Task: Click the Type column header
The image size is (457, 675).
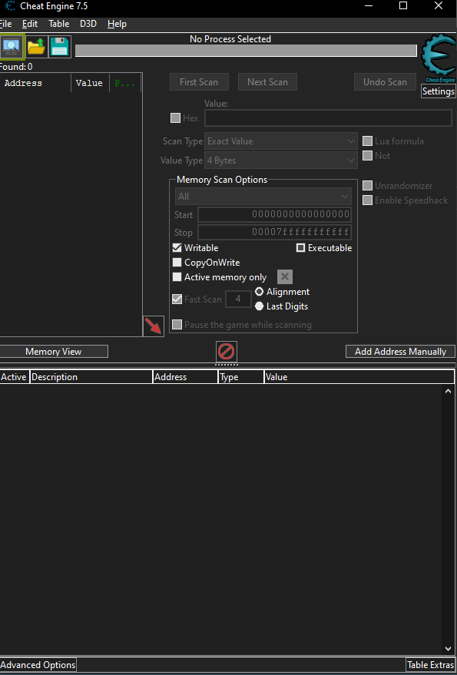Action: (x=241, y=377)
